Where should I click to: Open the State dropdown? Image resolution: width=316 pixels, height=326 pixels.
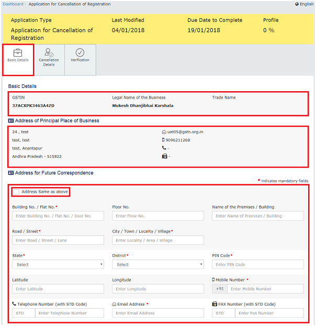pyautogui.click(x=58, y=264)
